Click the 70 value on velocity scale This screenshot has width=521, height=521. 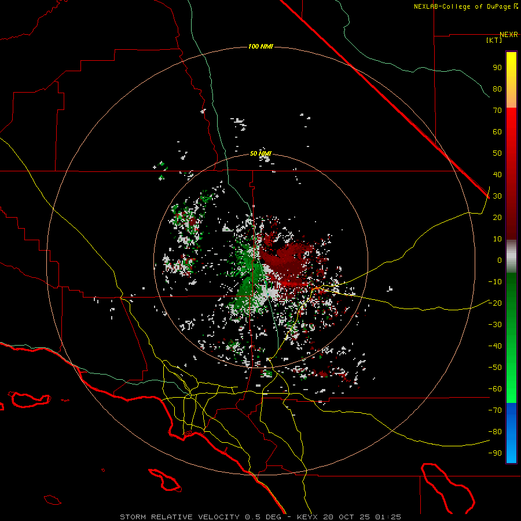pos(497,111)
